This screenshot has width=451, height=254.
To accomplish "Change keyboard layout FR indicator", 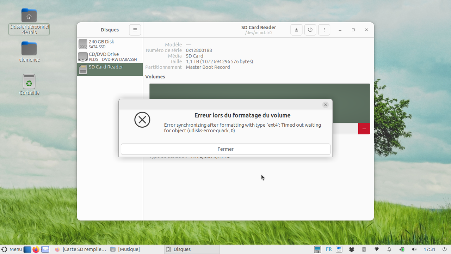I will pyautogui.click(x=329, y=249).
